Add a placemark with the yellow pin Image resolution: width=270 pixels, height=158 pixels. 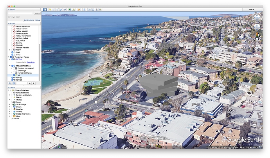[x=50, y=9]
